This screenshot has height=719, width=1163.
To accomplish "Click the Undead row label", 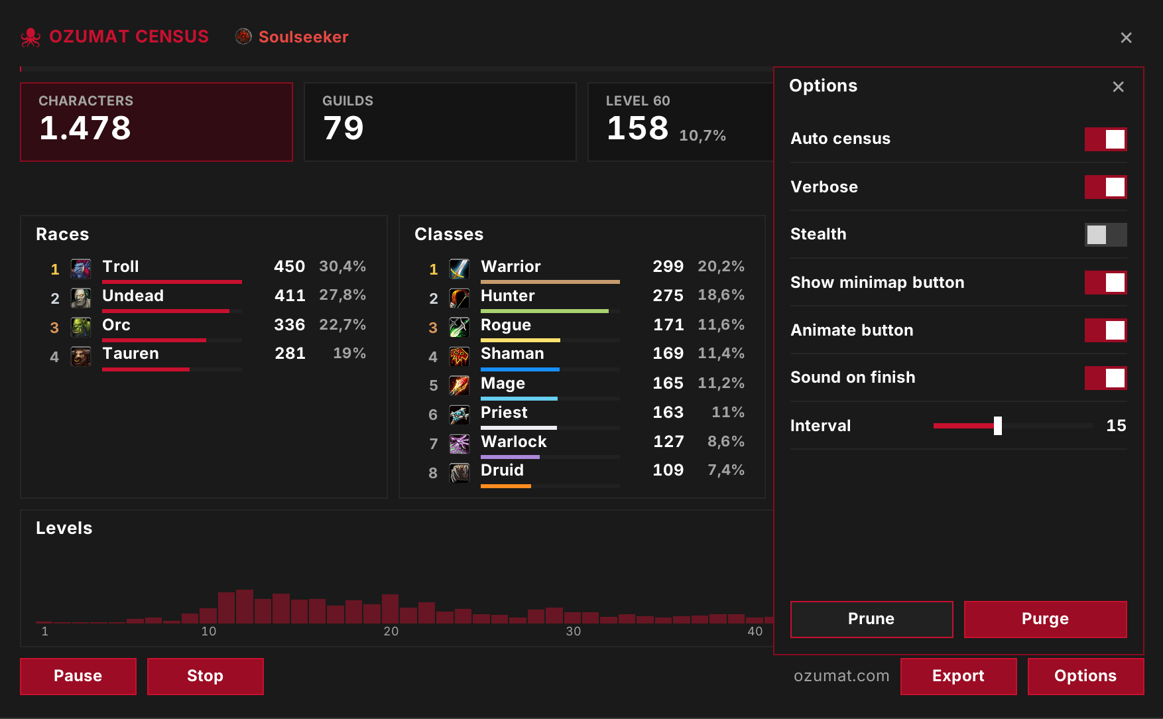I will [x=133, y=296].
